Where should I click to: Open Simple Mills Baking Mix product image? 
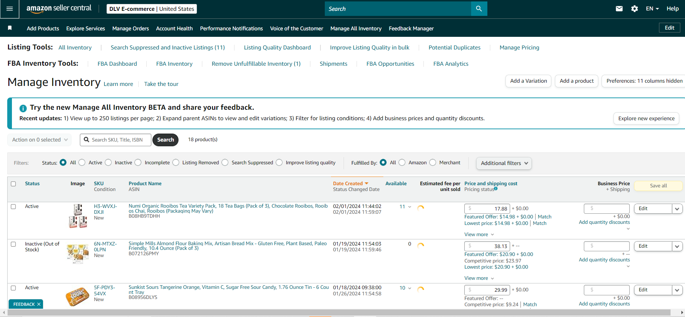[78, 253]
